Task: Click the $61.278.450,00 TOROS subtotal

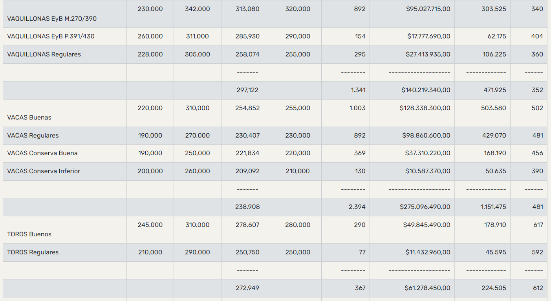Action: 427,288
